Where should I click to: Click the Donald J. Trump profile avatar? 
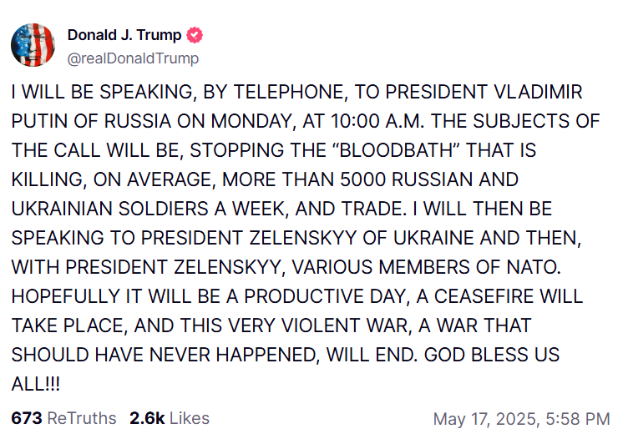(x=33, y=45)
